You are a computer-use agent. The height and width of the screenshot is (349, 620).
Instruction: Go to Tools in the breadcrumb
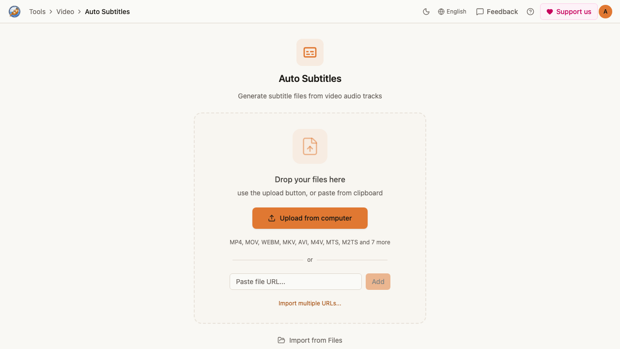pyautogui.click(x=37, y=12)
